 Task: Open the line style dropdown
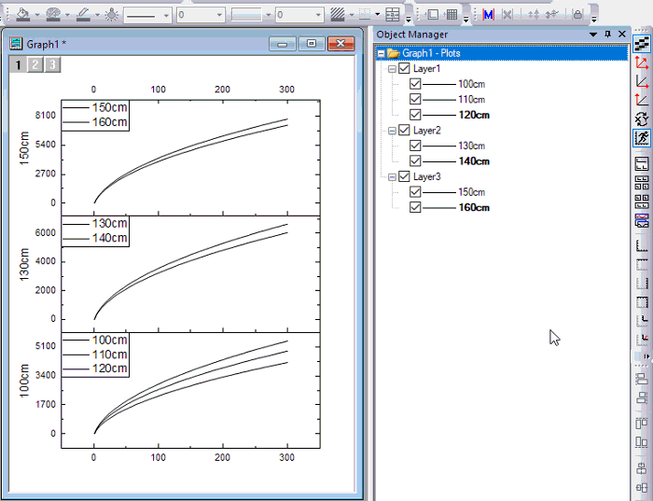(167, 16)
